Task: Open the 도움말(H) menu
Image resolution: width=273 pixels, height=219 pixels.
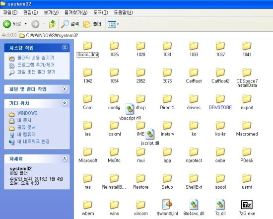Action: (x=123, y=12)
